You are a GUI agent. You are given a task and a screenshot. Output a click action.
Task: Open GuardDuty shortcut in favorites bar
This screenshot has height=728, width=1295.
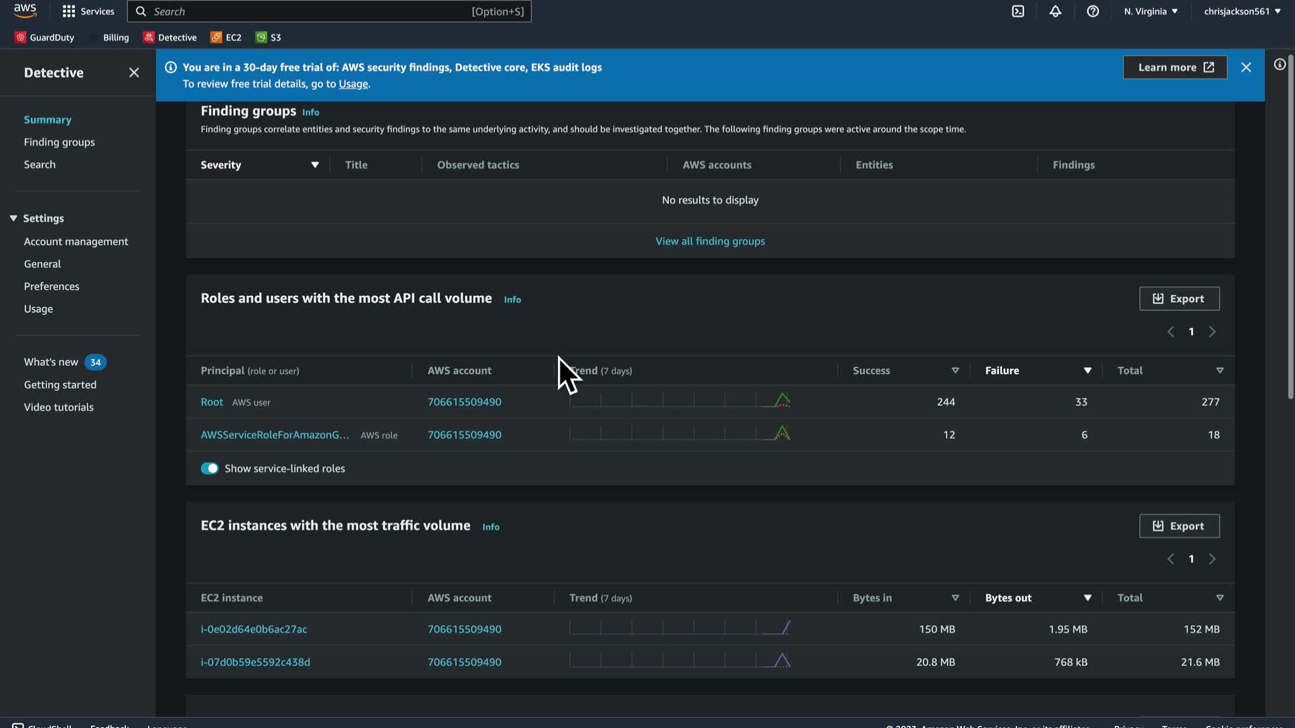[x=45, y=38]
